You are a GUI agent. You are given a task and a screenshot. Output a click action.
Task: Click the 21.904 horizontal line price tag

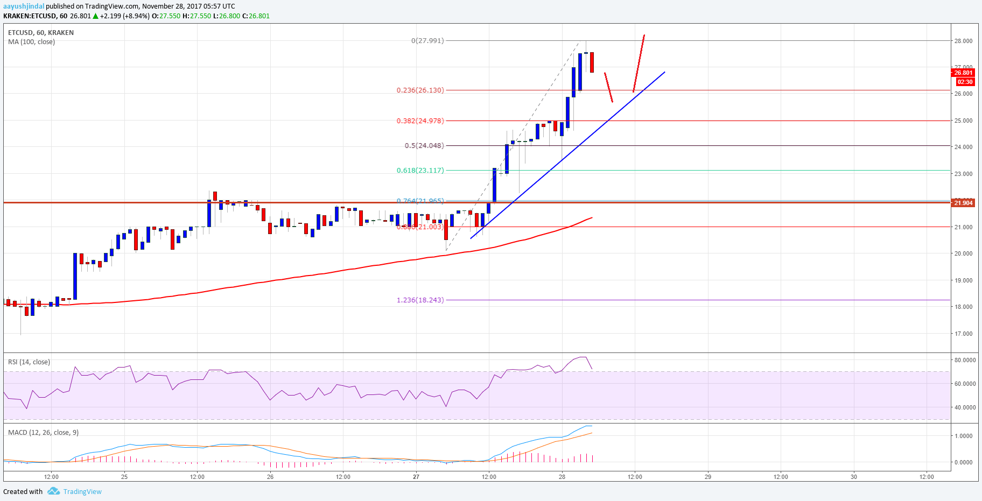[x=963, y=203]
